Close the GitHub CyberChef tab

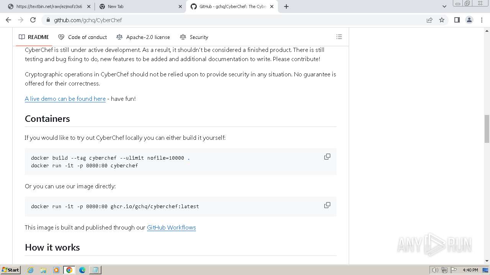coord(272,6)
